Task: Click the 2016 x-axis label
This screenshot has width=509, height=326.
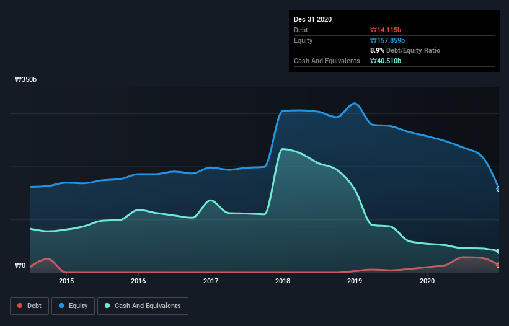Action: click(x=138, y=281)
